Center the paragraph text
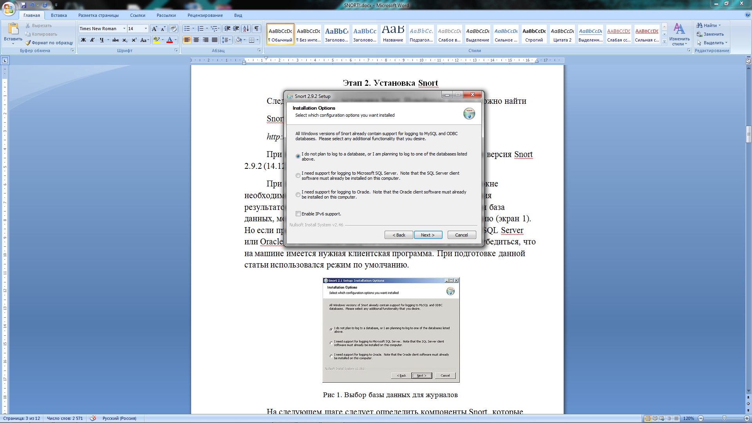The width and height of the screenshot is (752, 423). pyautogui.click(x=196, y=40)
